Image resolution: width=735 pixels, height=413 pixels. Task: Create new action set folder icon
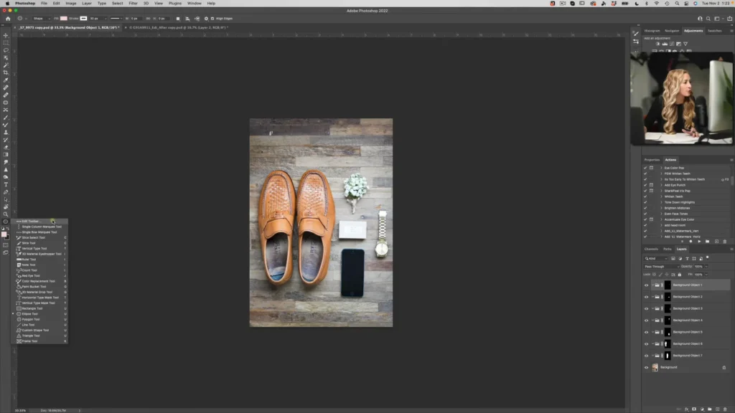click(707, 242)
